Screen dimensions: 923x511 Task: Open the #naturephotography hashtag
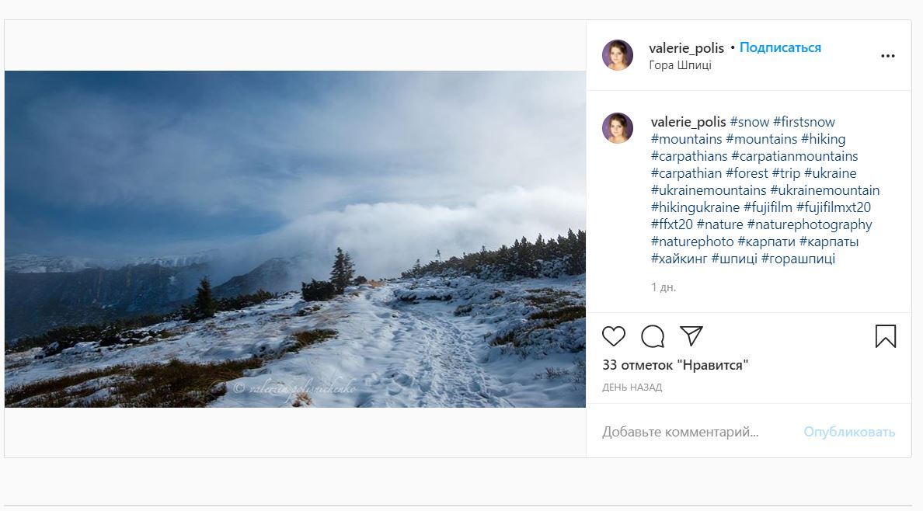tap(810, 224)
